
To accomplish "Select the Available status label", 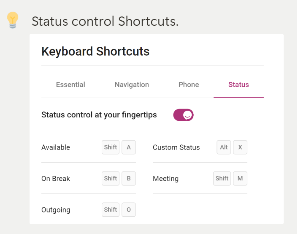I will pyautogui.click(x=56, y=147).
